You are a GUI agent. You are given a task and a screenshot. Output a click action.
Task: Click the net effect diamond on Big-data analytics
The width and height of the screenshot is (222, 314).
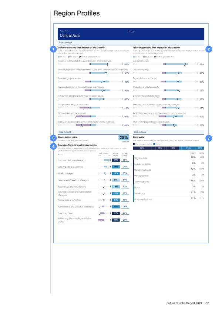tap(185, 64)
